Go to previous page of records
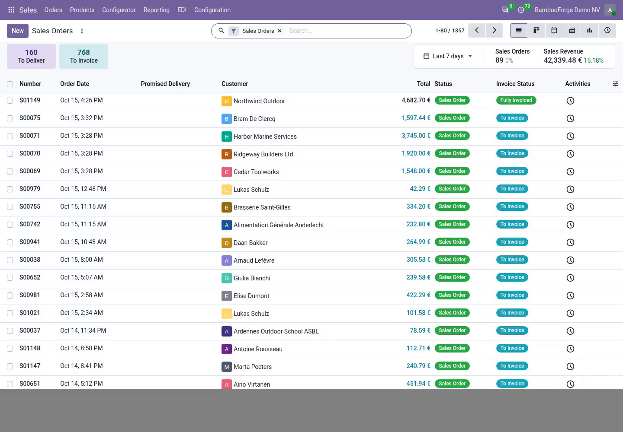 coord(477,31)
